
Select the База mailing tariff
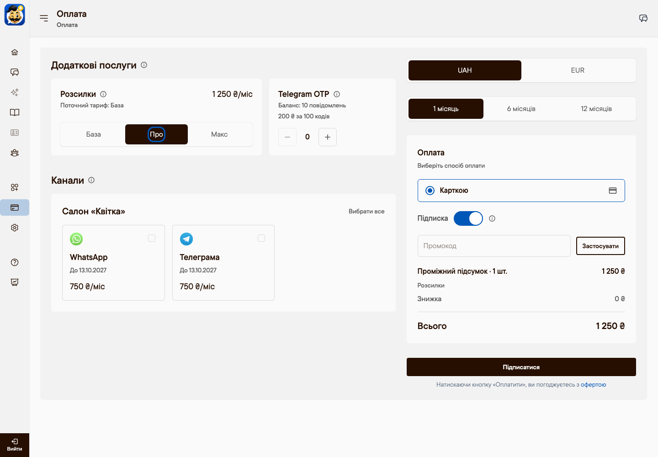pos(93,134)
